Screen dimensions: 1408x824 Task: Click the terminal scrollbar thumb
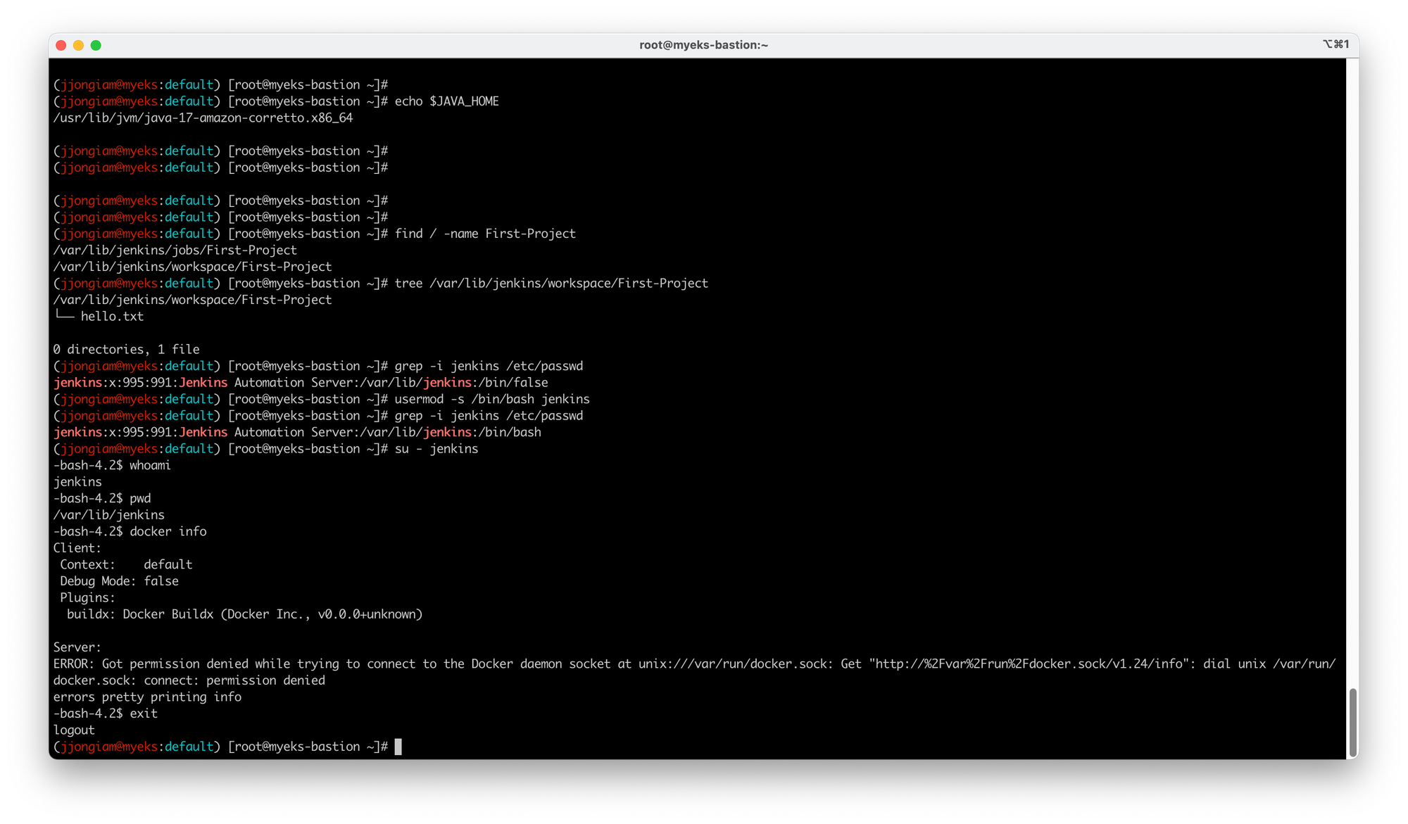(1352, 721)
